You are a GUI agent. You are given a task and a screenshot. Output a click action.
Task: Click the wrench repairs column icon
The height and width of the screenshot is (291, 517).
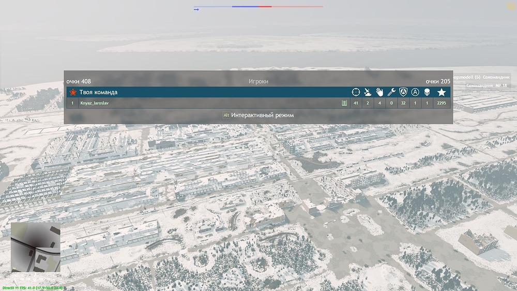(x=391, y=92)
